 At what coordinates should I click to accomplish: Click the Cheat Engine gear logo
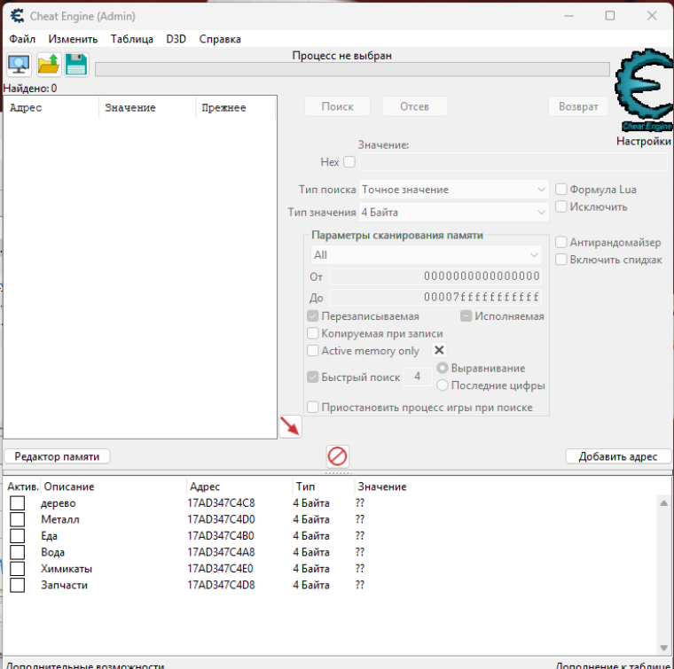(644, 90)
